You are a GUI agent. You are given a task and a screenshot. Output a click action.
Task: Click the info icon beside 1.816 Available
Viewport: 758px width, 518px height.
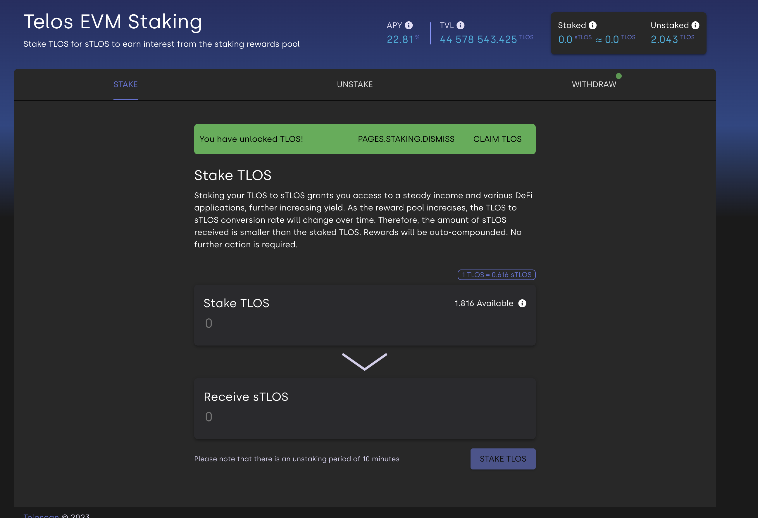(x=522, y=303)
